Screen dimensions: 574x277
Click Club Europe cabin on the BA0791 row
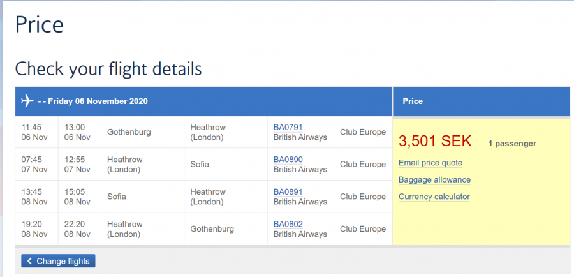click(x=362, y=132)
